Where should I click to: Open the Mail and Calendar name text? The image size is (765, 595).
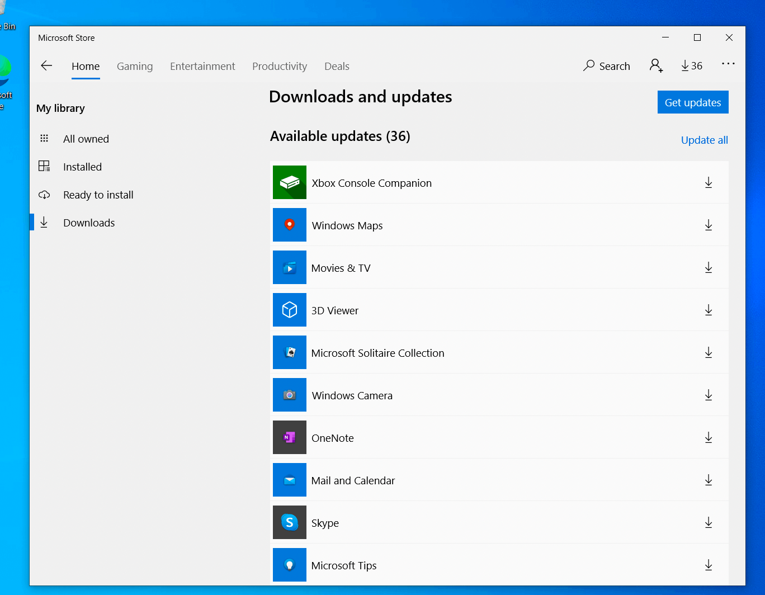(353, 480)
